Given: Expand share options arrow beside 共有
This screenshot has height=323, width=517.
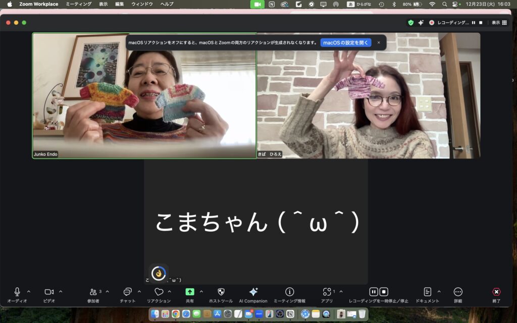Looking at the screenshot, I should point(201,291).
